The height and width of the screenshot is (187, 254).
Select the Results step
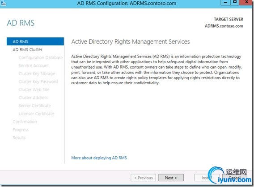point(19,138)
